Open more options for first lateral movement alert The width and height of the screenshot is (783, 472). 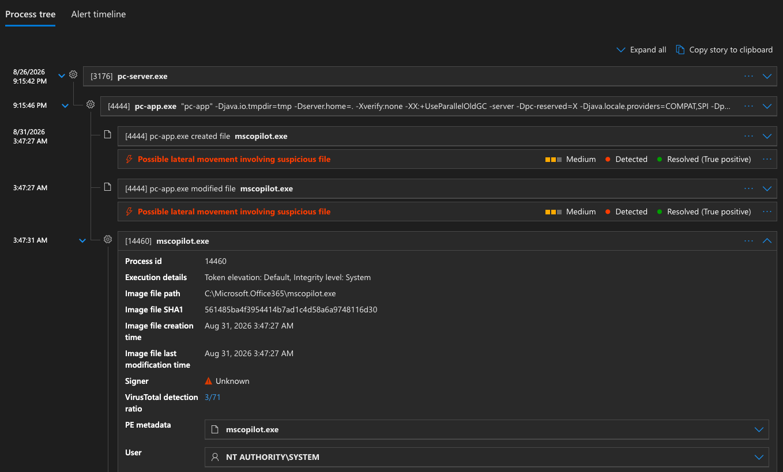(767, 159)
